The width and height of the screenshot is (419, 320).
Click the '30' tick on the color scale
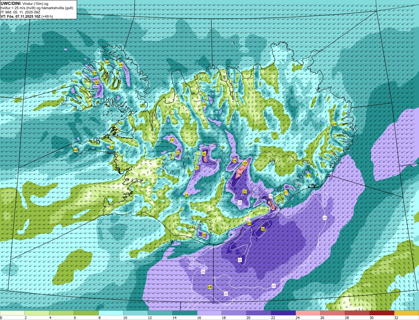click(x=372, y=318)
